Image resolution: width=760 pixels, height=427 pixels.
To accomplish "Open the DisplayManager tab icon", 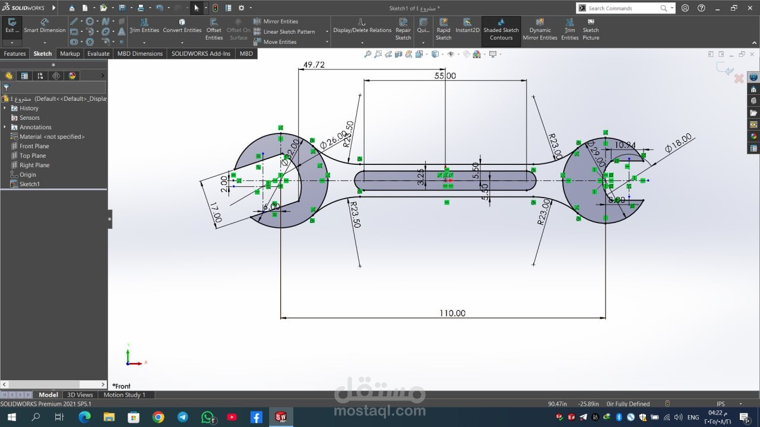I will click(x=72, y=76).
